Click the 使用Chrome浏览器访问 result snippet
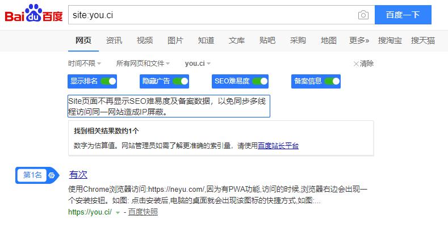448x227 pixels. tap(217, 195)
